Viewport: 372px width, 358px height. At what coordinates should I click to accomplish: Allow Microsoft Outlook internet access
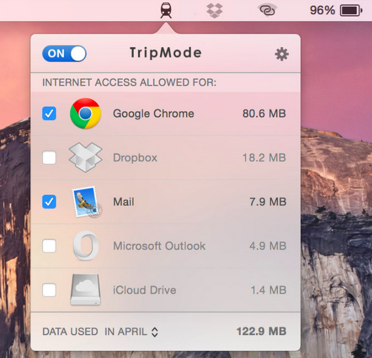click(49, 246)
